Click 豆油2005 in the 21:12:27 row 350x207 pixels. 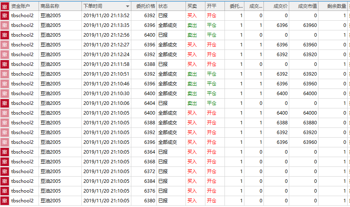click(51, 45)
